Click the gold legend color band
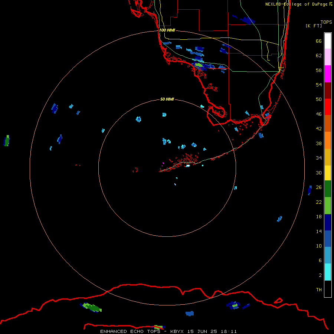 [328, 157]
